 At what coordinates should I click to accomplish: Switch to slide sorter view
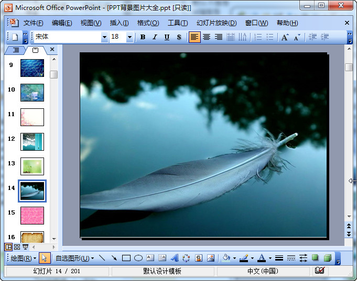pyautogui.click(x=17, y=247)
